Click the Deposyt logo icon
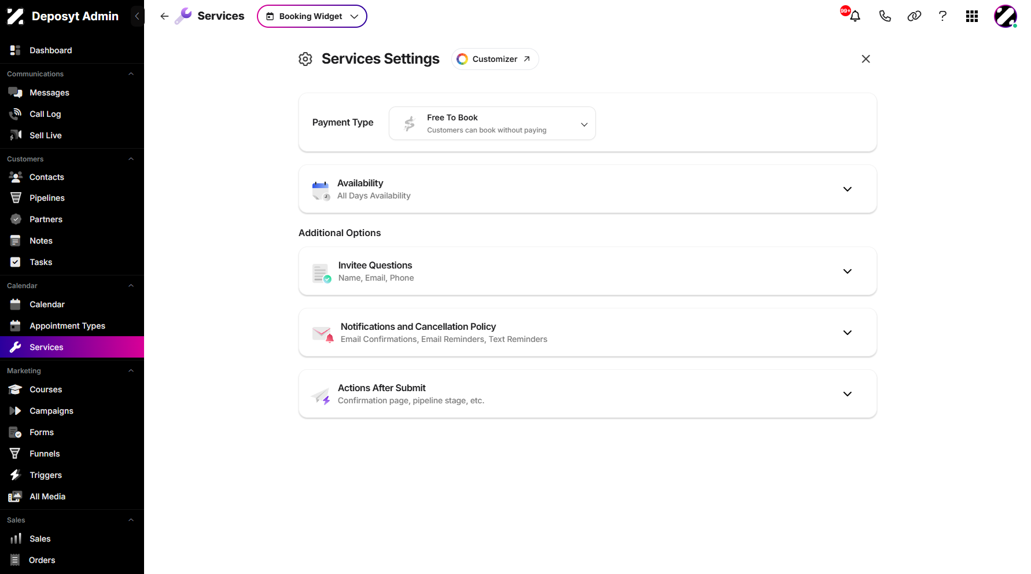 tap(16, 16)
